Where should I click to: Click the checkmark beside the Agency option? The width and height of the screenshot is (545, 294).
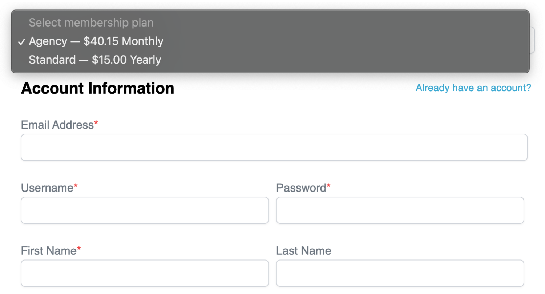coord(22,42)
